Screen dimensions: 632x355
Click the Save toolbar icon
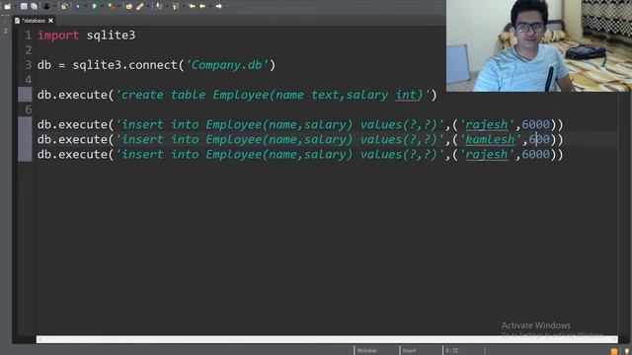tap(24, 6)
